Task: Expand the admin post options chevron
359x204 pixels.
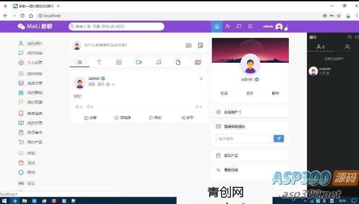Action: [201, 79]
